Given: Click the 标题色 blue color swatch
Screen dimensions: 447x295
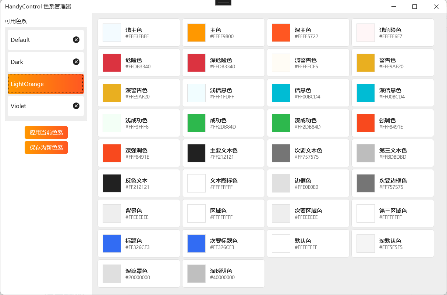Looking at the screenshot, I should point(111,243).
